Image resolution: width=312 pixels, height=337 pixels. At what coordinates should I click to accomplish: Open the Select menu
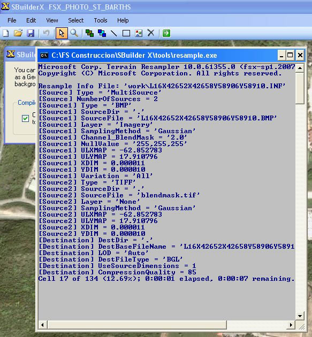[75, 20]
